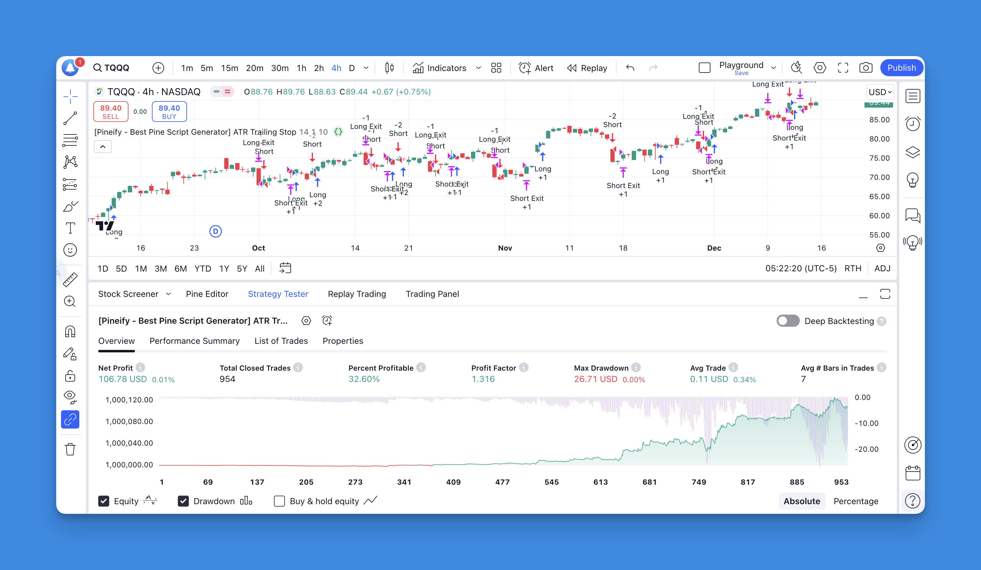This screenshot has width=981, height=570.
Task: Open quick search icon
Action: click(x=796, y=68)
